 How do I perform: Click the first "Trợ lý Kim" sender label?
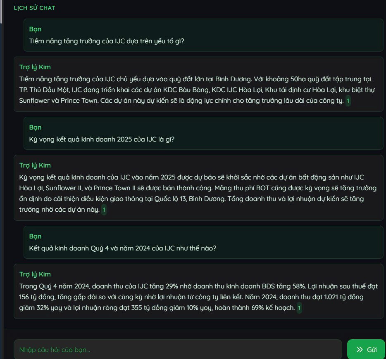[35, 67]
